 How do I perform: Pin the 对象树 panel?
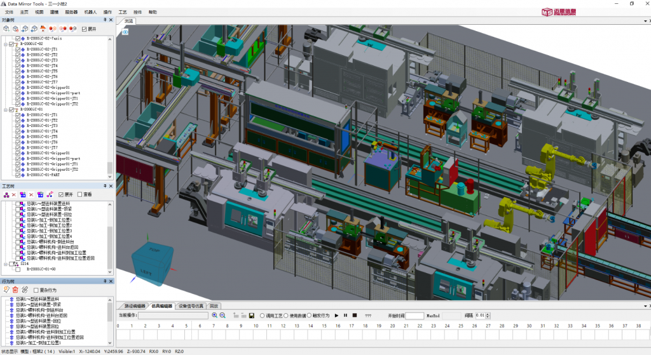coord(105,20)
